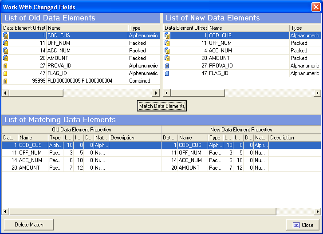This screenshot has width=323, height=234.
Task: Click Description column header in old properties
Action: [x=134, y=138]
